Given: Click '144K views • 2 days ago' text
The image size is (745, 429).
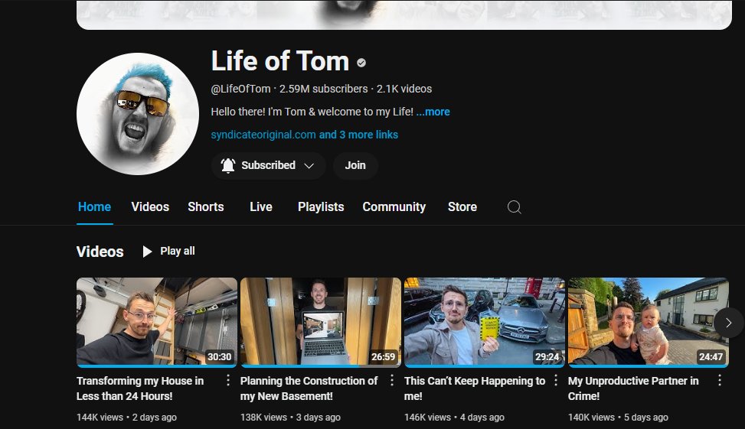Looking at the screenshot, I should (x=126, y=417).
